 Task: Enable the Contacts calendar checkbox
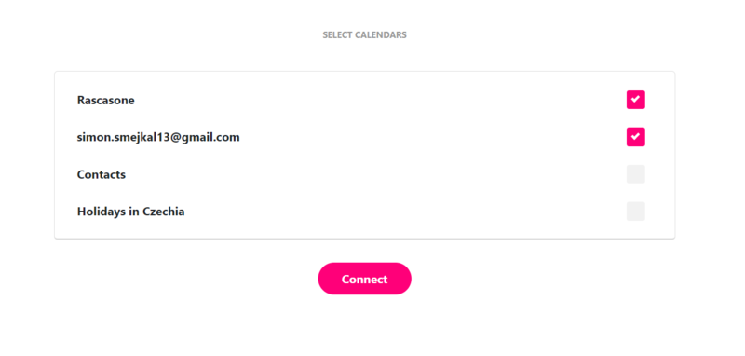(636, 174)
